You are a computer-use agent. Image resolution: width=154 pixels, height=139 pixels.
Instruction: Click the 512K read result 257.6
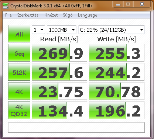point(59,72)
